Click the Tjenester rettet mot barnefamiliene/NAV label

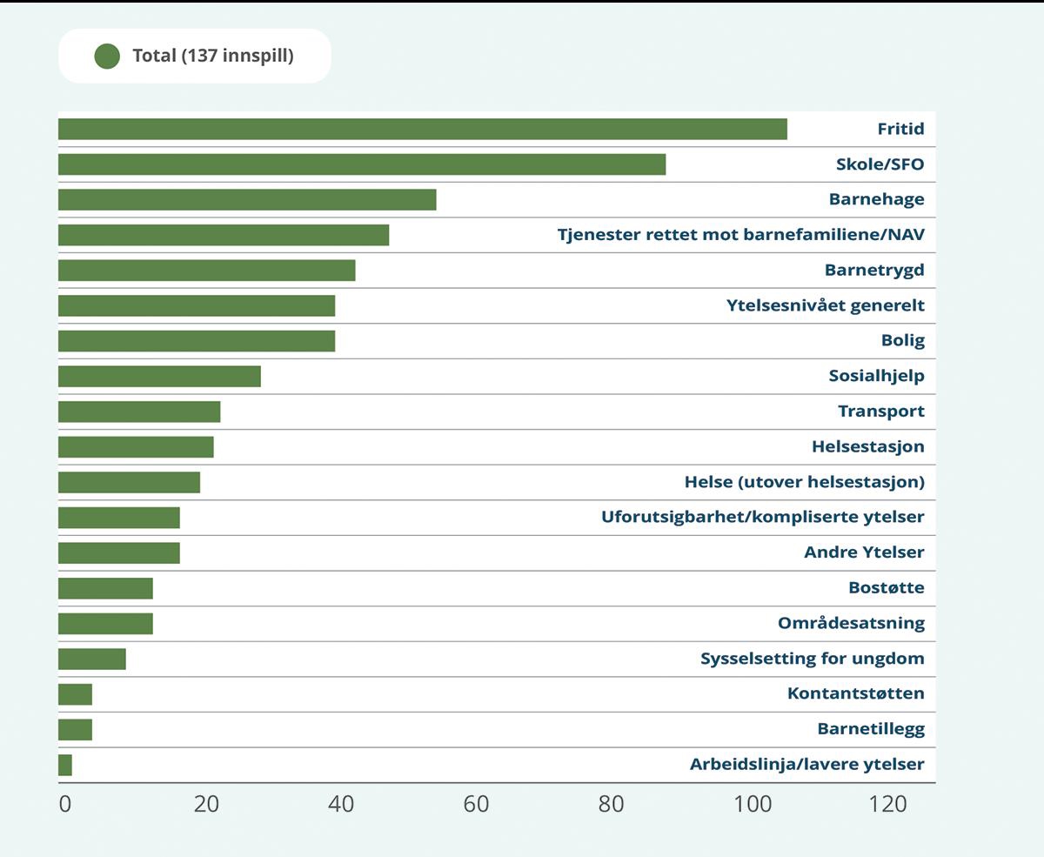(740, 235)
